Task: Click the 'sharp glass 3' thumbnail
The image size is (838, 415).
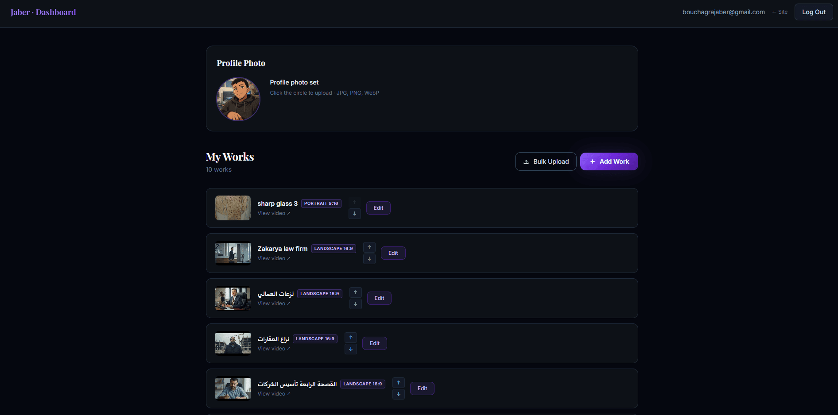Action: [x=233, y=208]
